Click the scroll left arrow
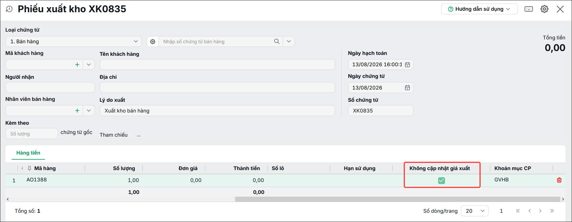This screenshot has width=572, height=222. (8, 199)
